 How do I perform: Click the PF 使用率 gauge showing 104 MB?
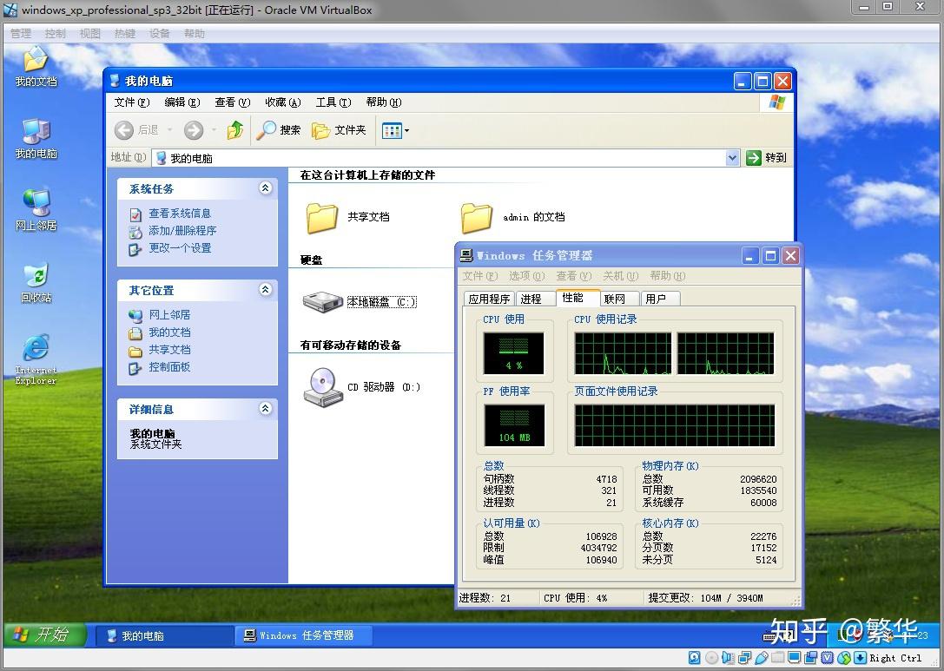click(x=514, y=424)
